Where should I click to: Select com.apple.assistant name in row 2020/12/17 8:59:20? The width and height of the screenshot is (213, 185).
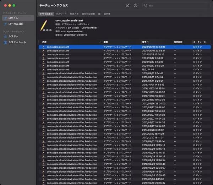[x=58, y=66]
